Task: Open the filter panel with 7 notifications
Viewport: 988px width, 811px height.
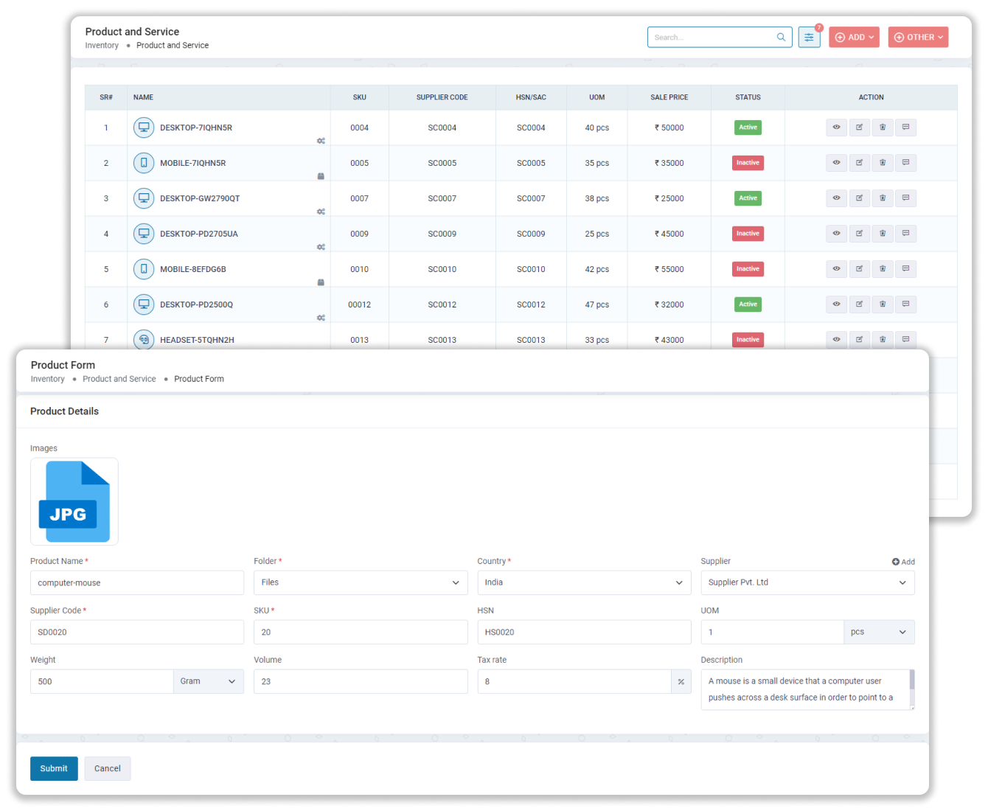Action: 809,36
